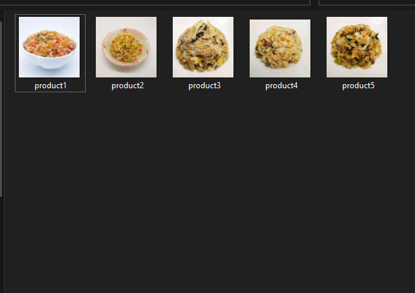Pick the fried rice in white bowl picture
Viewport: 415px width, 293px height.
coord(49,47)
